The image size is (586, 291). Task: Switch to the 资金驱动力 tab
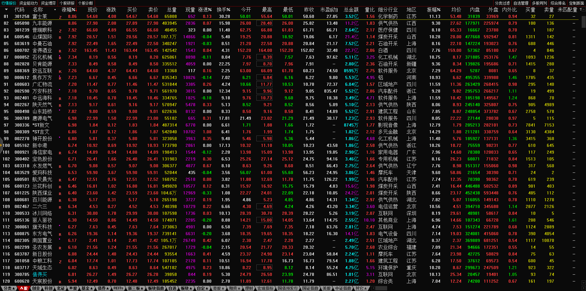pos(28,3)
